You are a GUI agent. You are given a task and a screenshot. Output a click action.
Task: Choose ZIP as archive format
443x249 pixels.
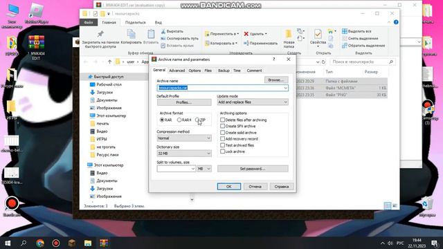click(x=197, y=120)
